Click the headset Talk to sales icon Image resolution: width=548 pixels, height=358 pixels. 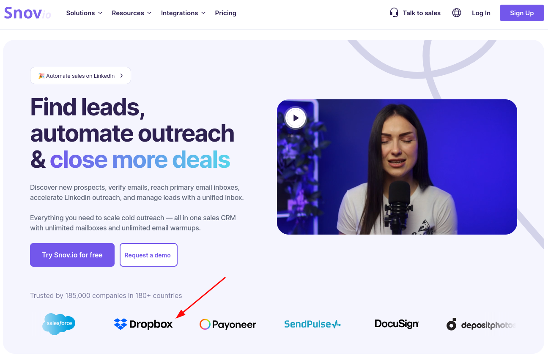(394, 13)
